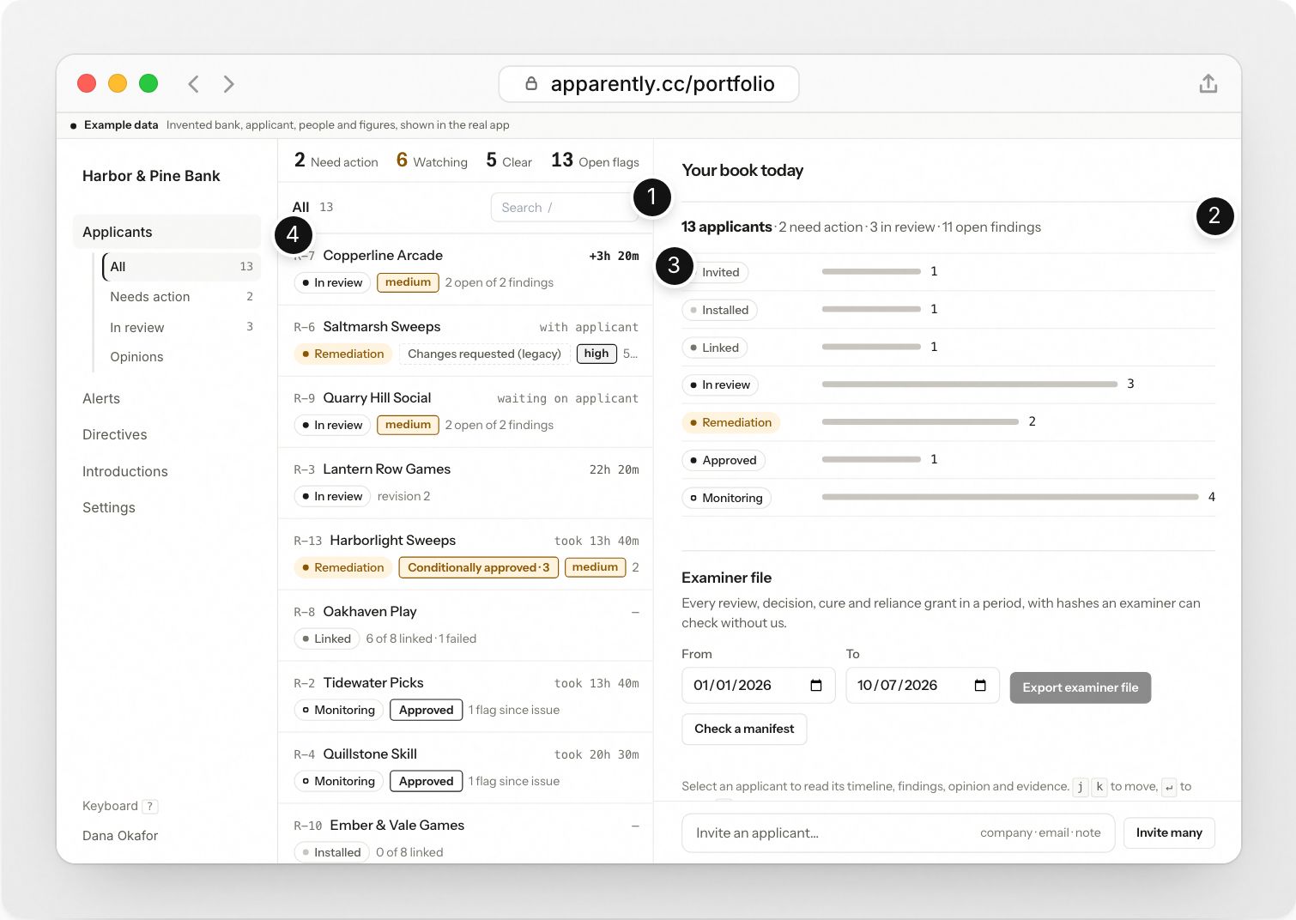Filter by the 13 Open flags summary

595,160
